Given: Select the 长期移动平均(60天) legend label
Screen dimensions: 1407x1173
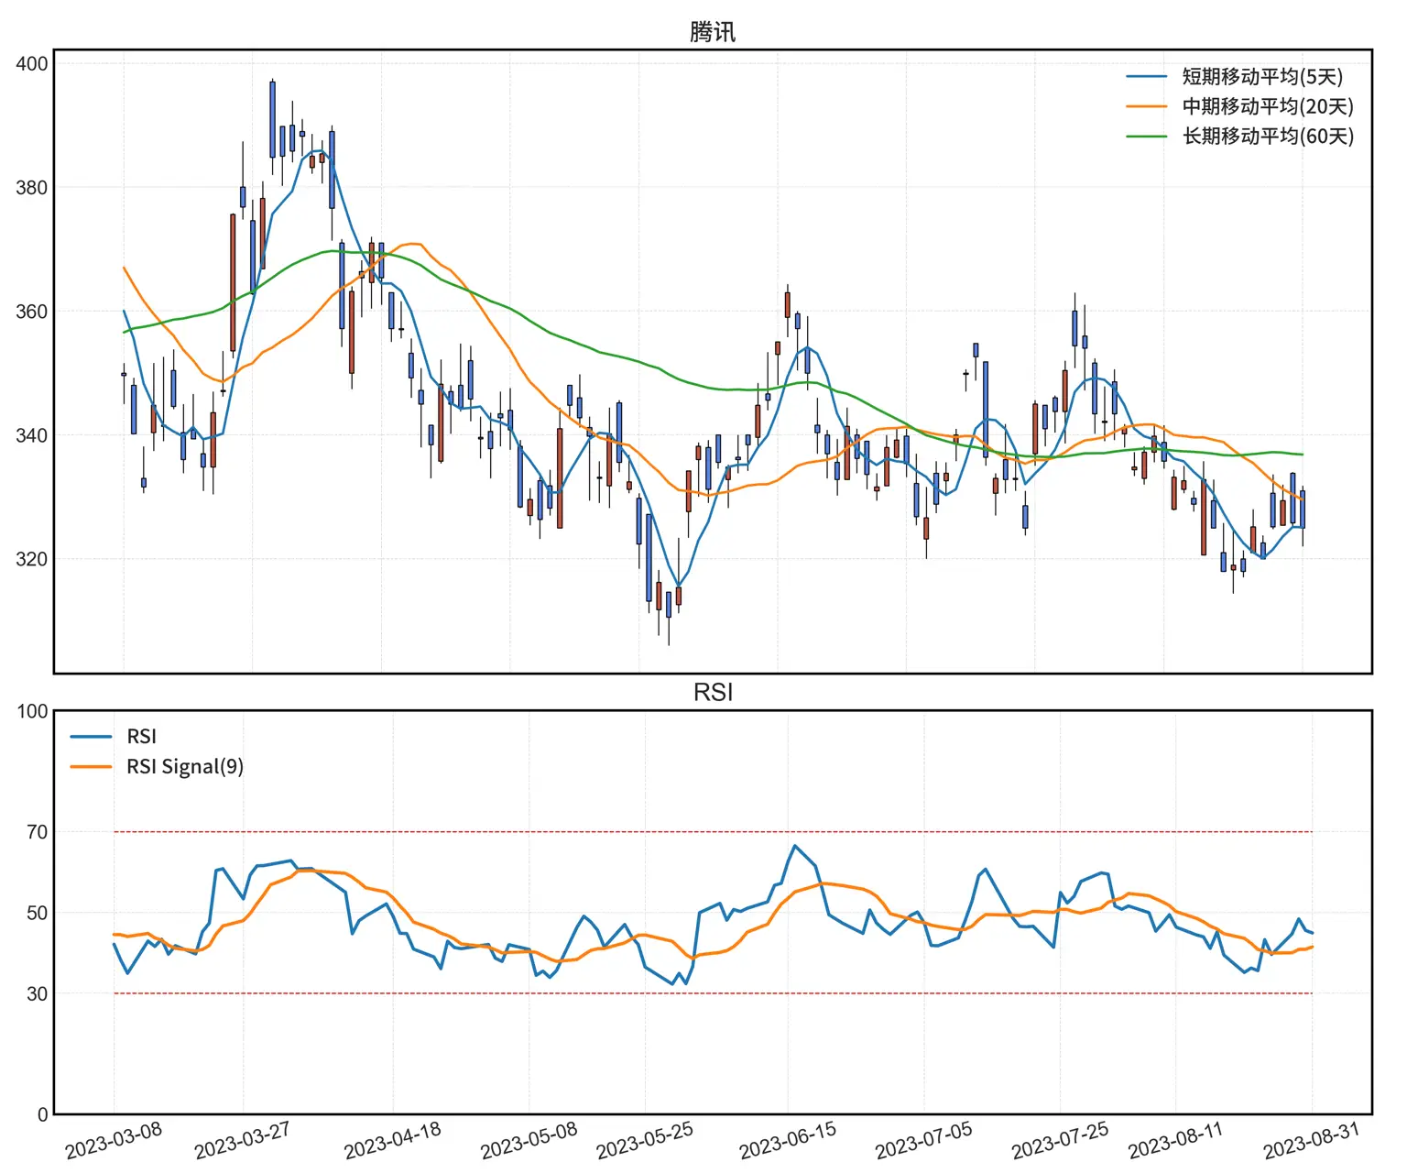Looking at the screenshot, I should coord(1267,136).
